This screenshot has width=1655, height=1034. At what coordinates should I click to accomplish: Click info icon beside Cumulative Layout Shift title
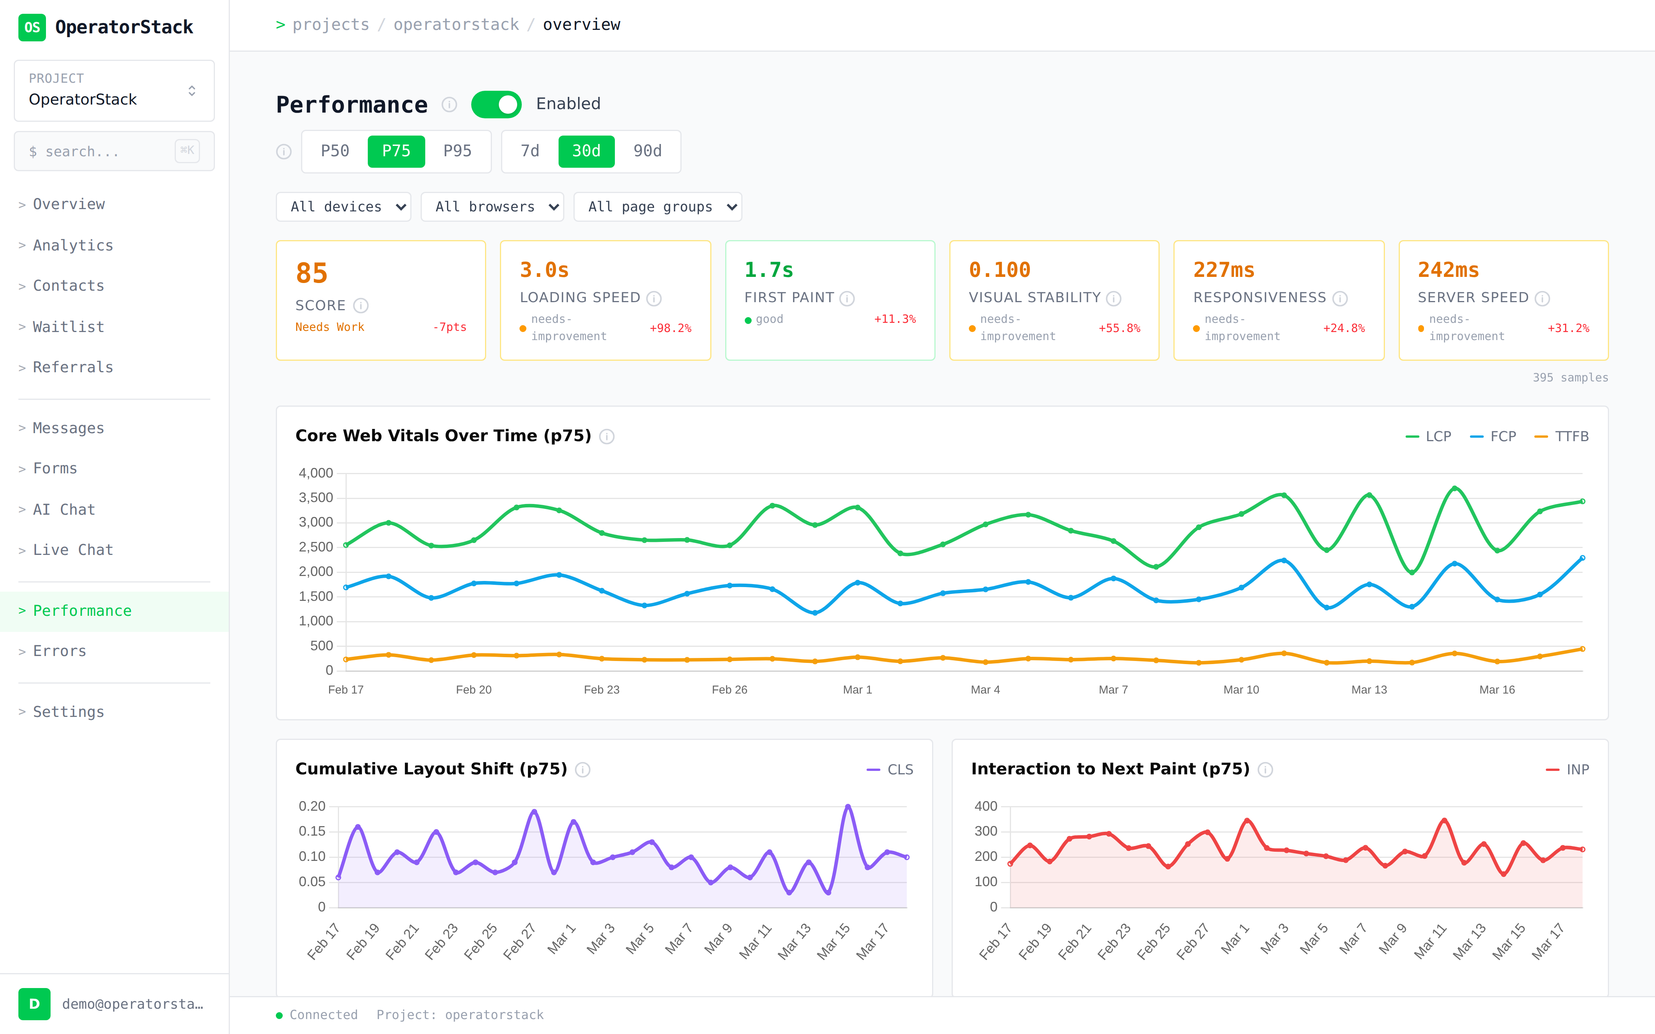click(x=583, y=769)
